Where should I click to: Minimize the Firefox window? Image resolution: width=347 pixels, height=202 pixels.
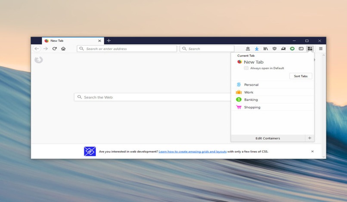click(294, 41)
